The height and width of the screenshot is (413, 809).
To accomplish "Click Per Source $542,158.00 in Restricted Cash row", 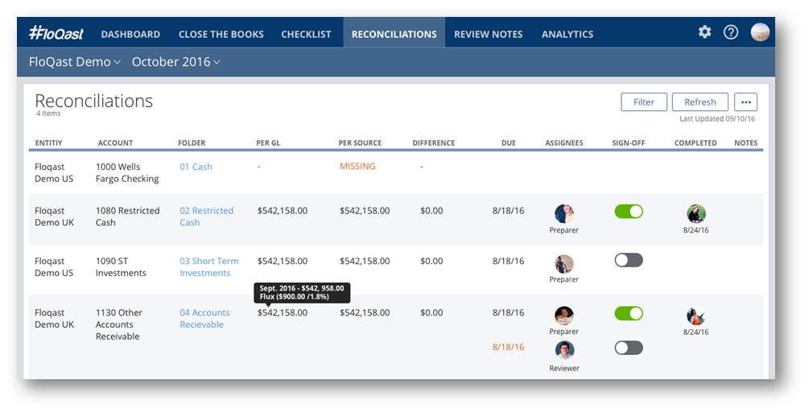I will tap(365, 211).
